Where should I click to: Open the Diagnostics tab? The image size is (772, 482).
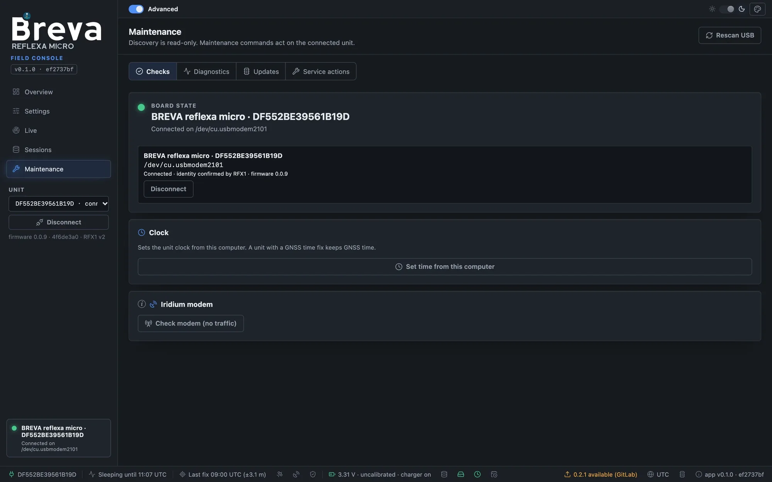pyautogui.click(x=207, y=71)
